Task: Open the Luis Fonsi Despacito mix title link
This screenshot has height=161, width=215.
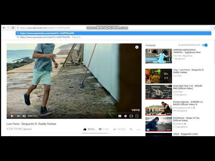Action: click(188, 71)
